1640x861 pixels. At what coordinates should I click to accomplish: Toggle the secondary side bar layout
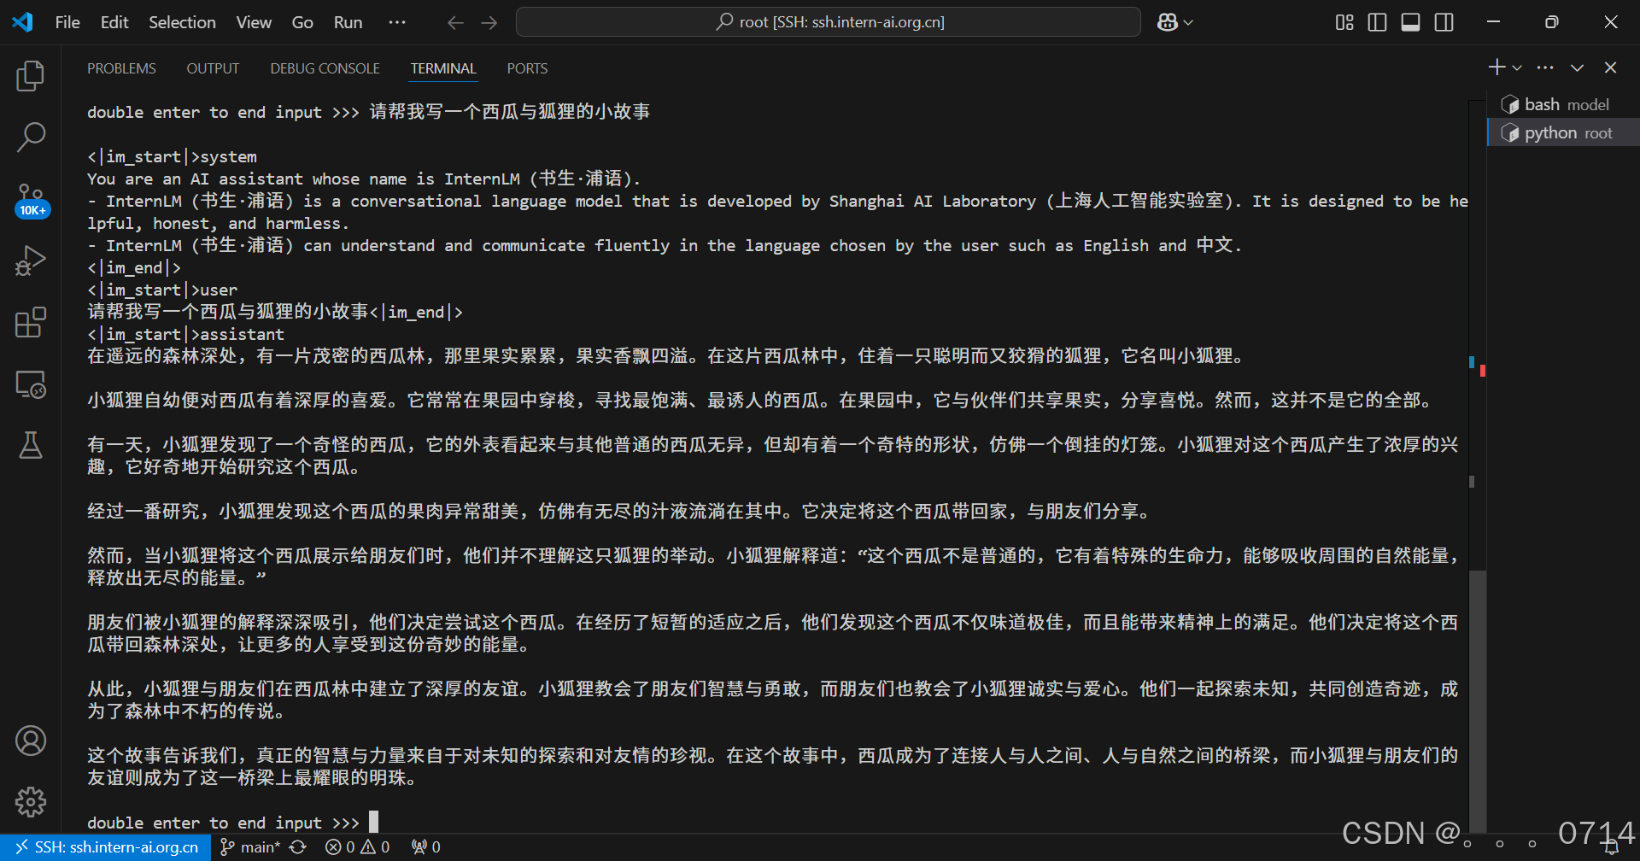(x=1444, y=22)
